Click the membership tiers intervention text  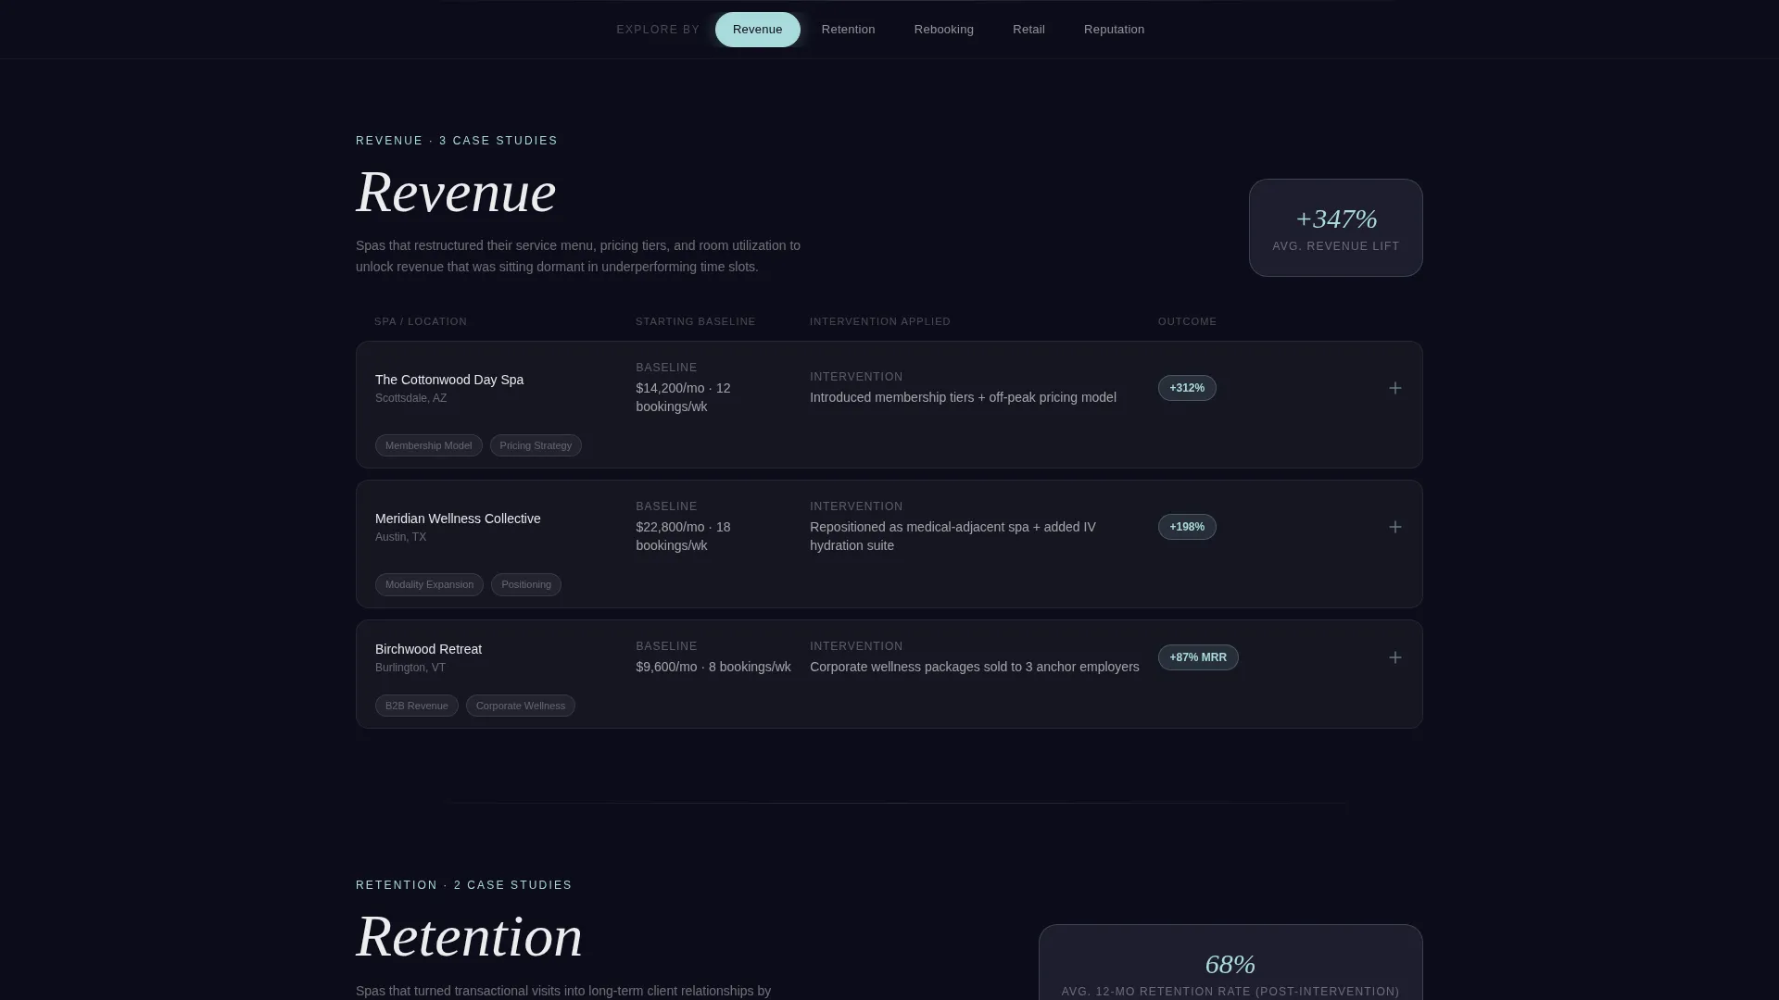pos(963,397)
